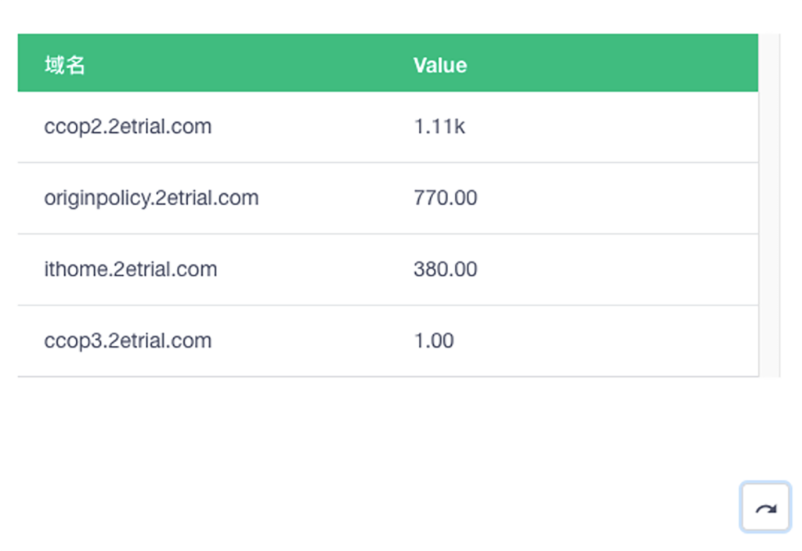The image size is (802, 551).
Task: Select the originpolicy.2etrial.com domain cell
Action: (x=151, y=198)
